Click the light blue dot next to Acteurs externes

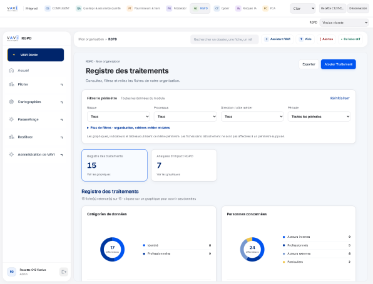click(x=284, y=253)
